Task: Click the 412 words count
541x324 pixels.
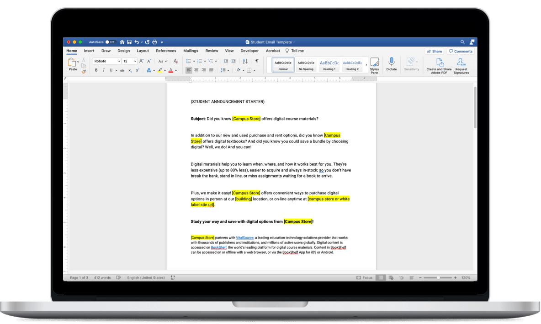Action: pos(102,277)
